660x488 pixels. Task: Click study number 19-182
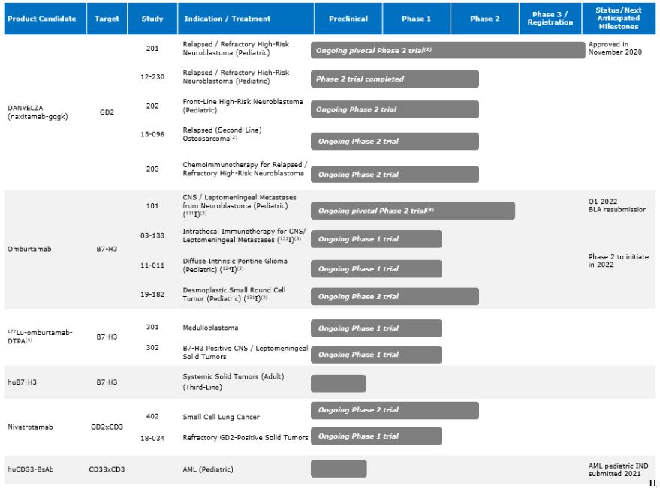152,295
